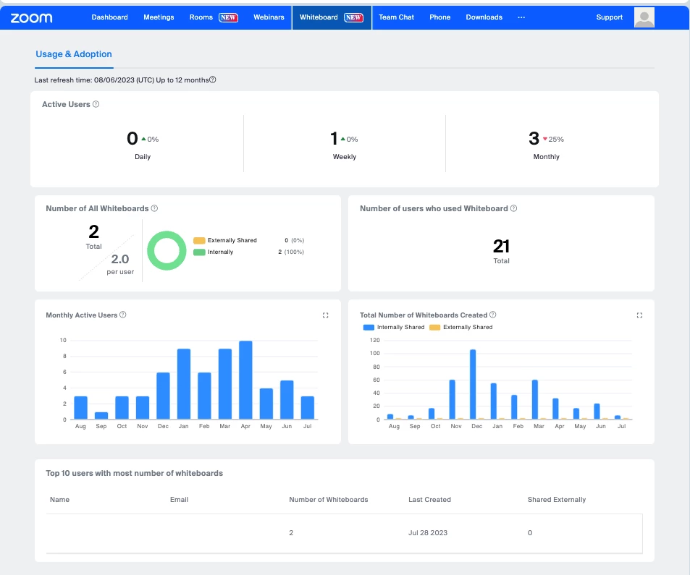The image size is (690, 575).
Task: Expand Total Whiteboards Created chart fullscreen
Action: (639, 315)
